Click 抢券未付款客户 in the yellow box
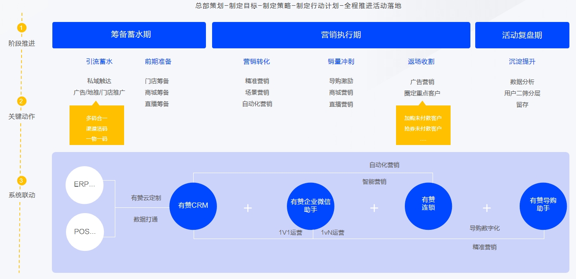The image size is (576, 279). click(423, 129)
